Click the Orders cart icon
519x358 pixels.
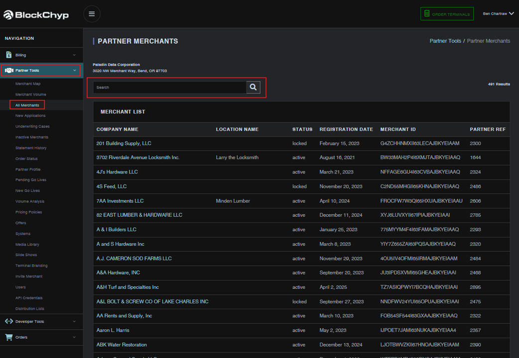tap(9, 337)
